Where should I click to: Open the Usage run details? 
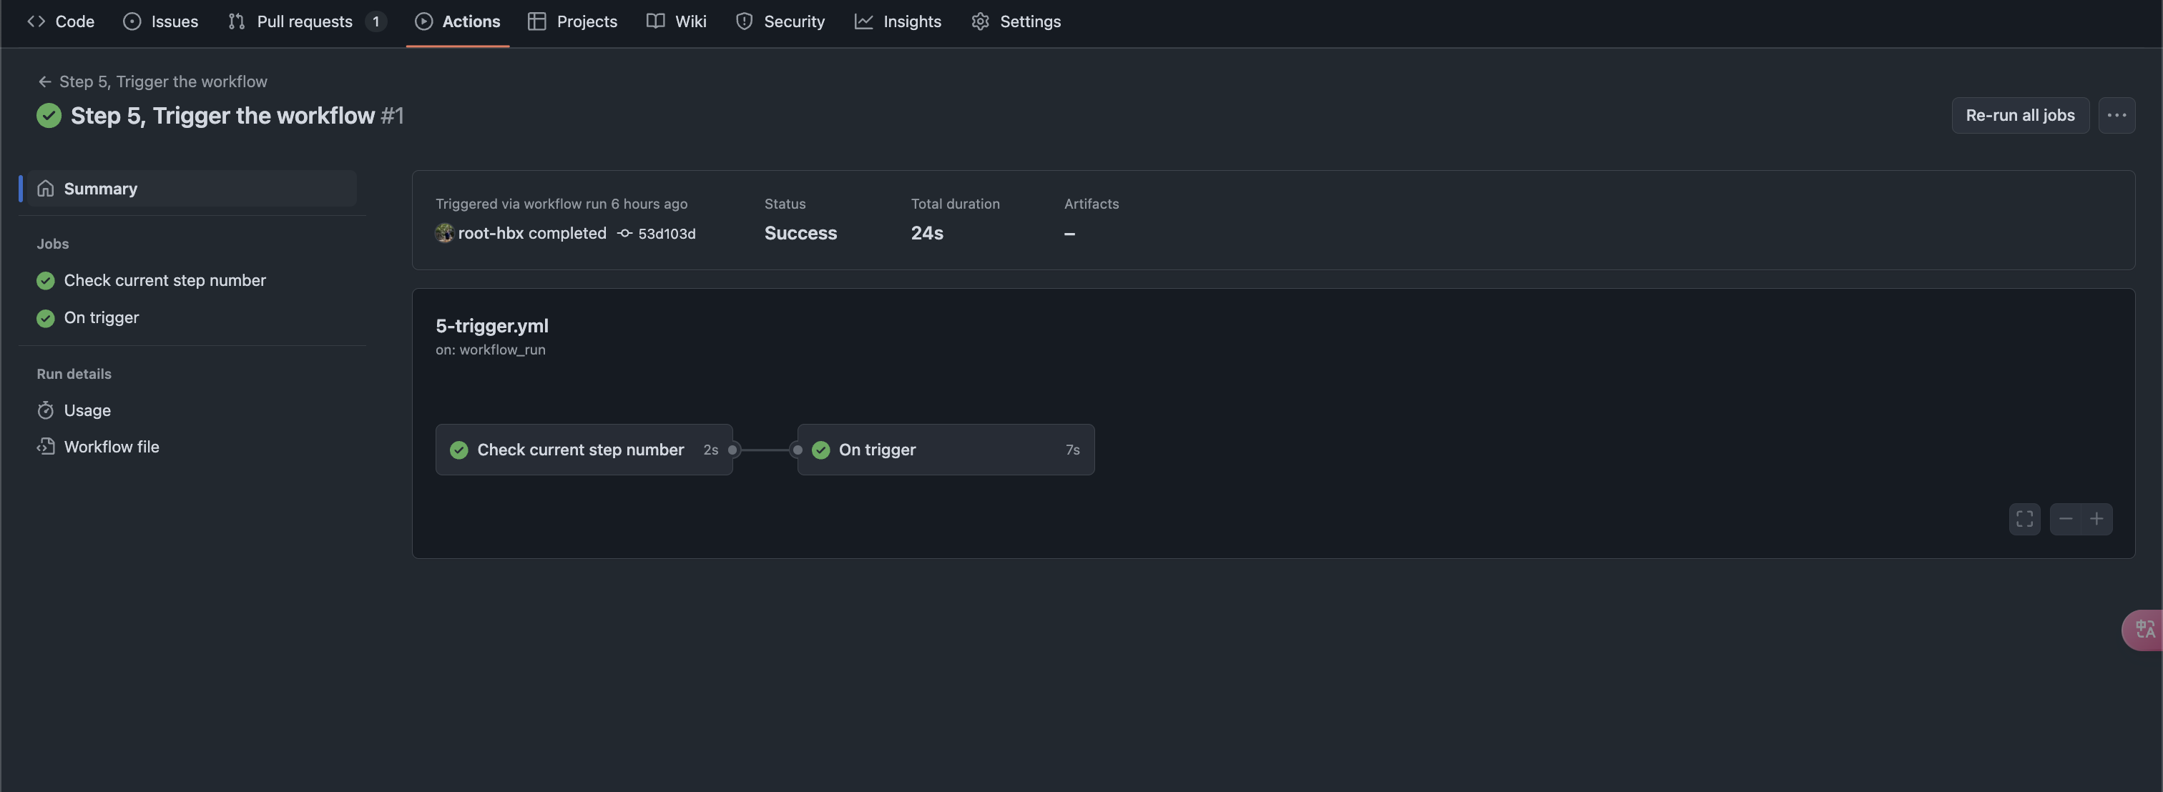pos(87,410)
